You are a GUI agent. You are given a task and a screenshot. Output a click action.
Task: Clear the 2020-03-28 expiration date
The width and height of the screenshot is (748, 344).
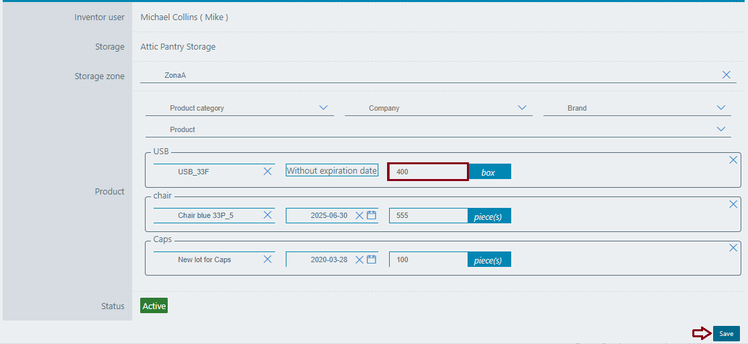click(359, 260)
